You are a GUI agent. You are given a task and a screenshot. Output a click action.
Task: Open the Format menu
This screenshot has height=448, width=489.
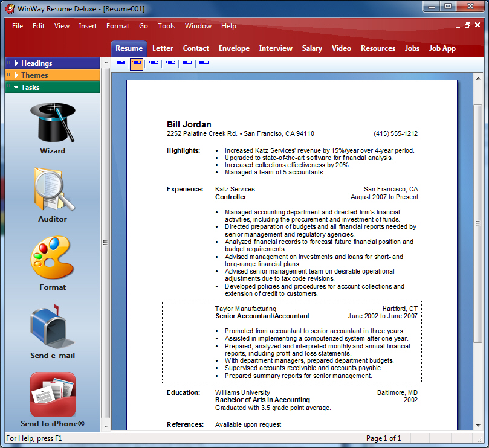tap(117, 26)
